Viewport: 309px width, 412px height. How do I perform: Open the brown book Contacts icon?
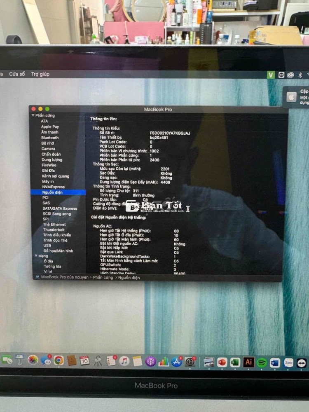click(x=71, y=360)
